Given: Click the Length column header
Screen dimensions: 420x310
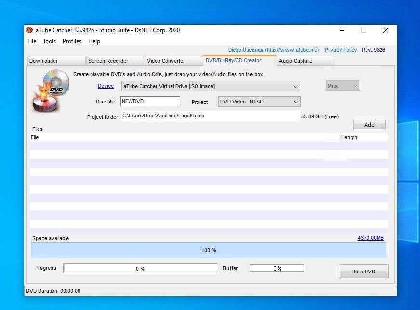Looking at the screenshot, I should click(364, 137).
